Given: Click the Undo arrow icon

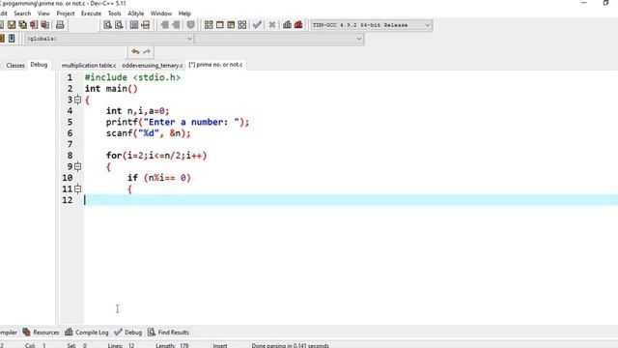Looking at the screenshot, I should [x=135, y=51].
